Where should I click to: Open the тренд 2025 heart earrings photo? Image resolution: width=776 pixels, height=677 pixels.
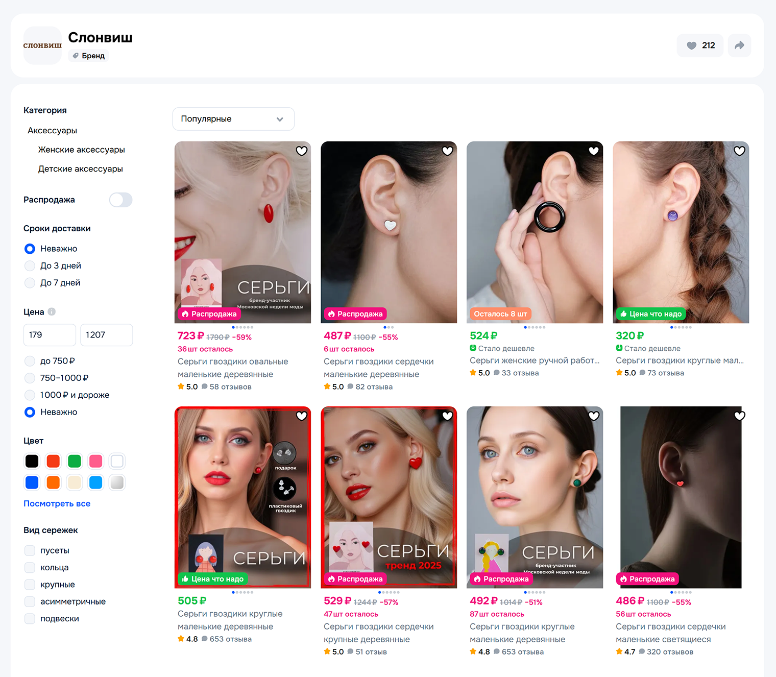click(389, 497)
